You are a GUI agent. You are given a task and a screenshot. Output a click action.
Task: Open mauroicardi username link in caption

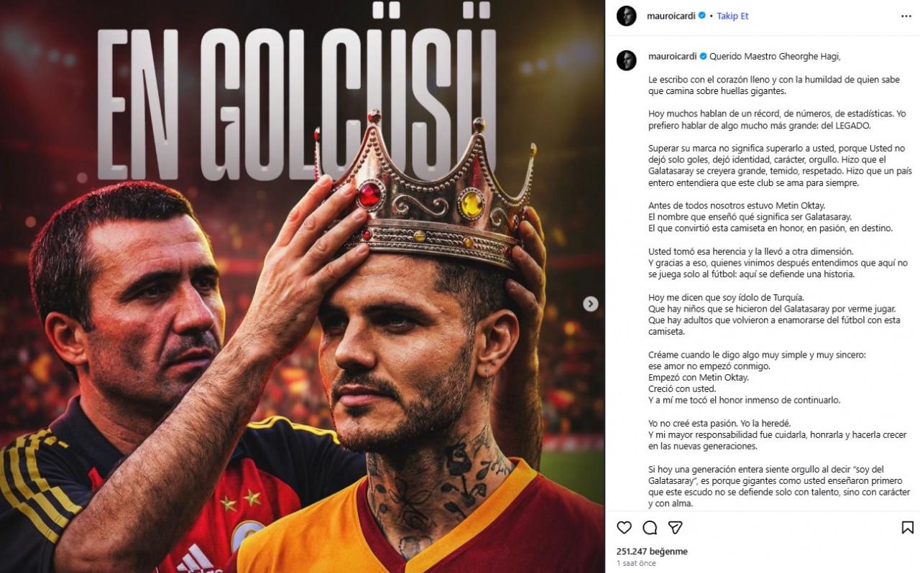point(673,56)
